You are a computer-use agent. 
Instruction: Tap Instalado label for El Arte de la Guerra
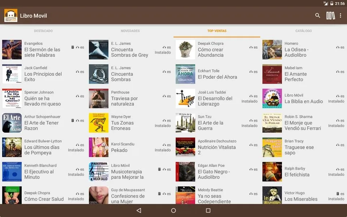click(249, 125)
